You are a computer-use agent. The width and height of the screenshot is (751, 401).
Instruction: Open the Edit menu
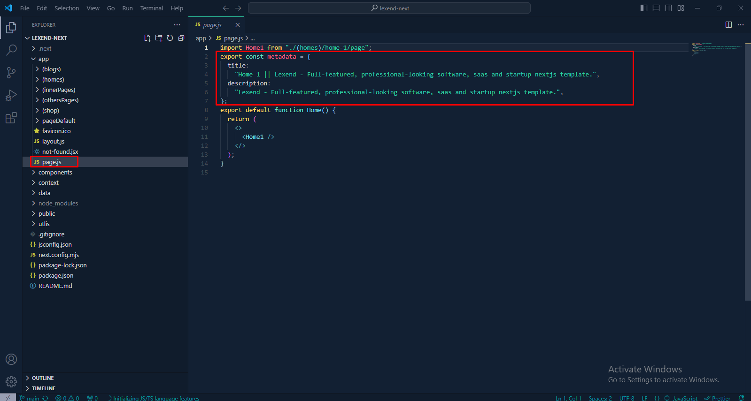[x=42, y=8]
